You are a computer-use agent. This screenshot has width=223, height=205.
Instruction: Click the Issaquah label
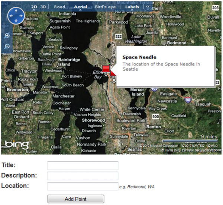tap(203, 104)
